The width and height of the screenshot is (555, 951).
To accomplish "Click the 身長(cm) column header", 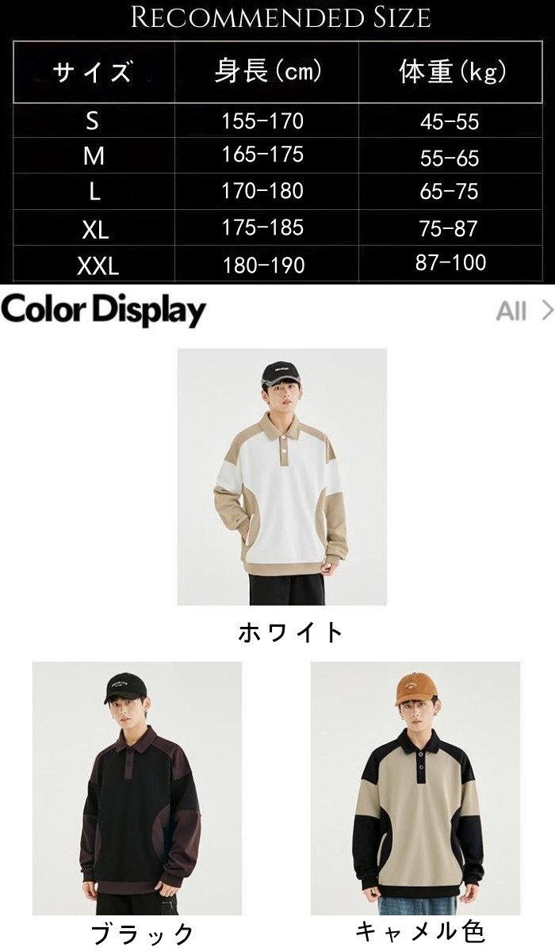I will 268,73.
